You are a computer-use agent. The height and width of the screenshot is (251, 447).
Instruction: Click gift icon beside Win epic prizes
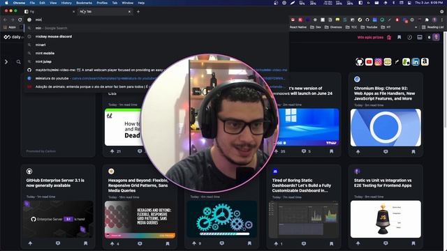pos(389,37)
